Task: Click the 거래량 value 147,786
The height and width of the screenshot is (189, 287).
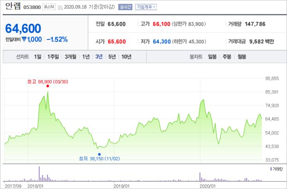Action: point(255,24)
